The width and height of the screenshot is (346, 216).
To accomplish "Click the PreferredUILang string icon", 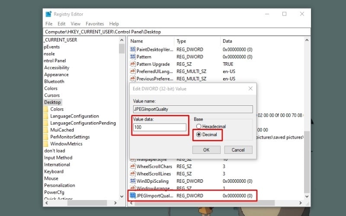I will 133,71.
